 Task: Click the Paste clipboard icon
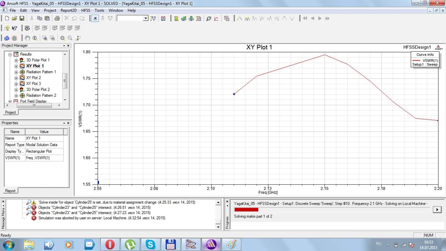[47, 18]
